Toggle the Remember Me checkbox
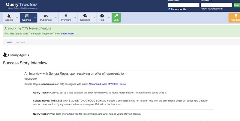This screenshot has height=121, width=240. (x=169, y=9)
